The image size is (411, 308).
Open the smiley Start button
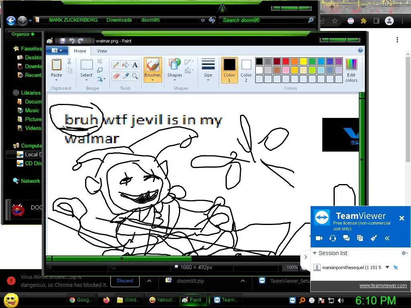click(11, 300)
